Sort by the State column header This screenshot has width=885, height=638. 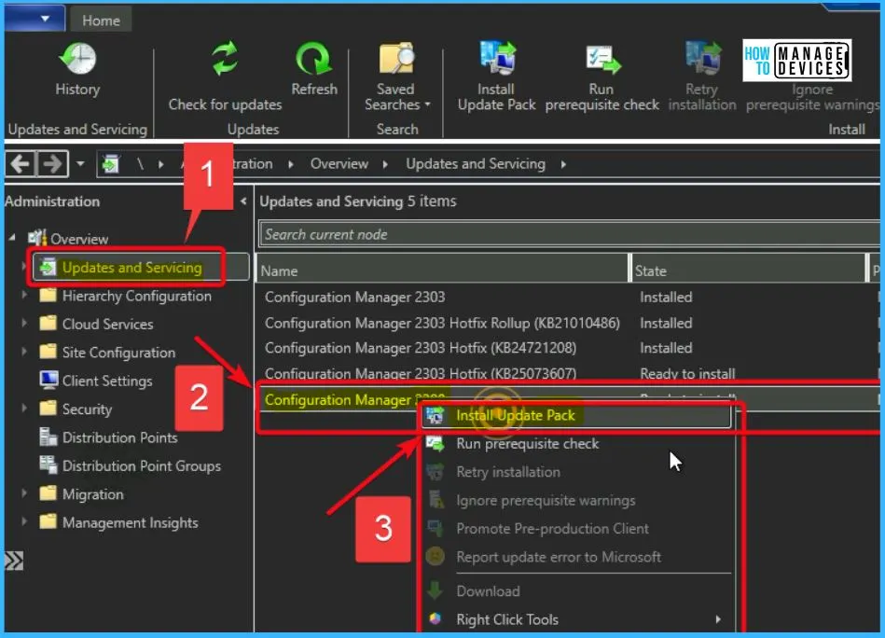click(x=748, y=270)
